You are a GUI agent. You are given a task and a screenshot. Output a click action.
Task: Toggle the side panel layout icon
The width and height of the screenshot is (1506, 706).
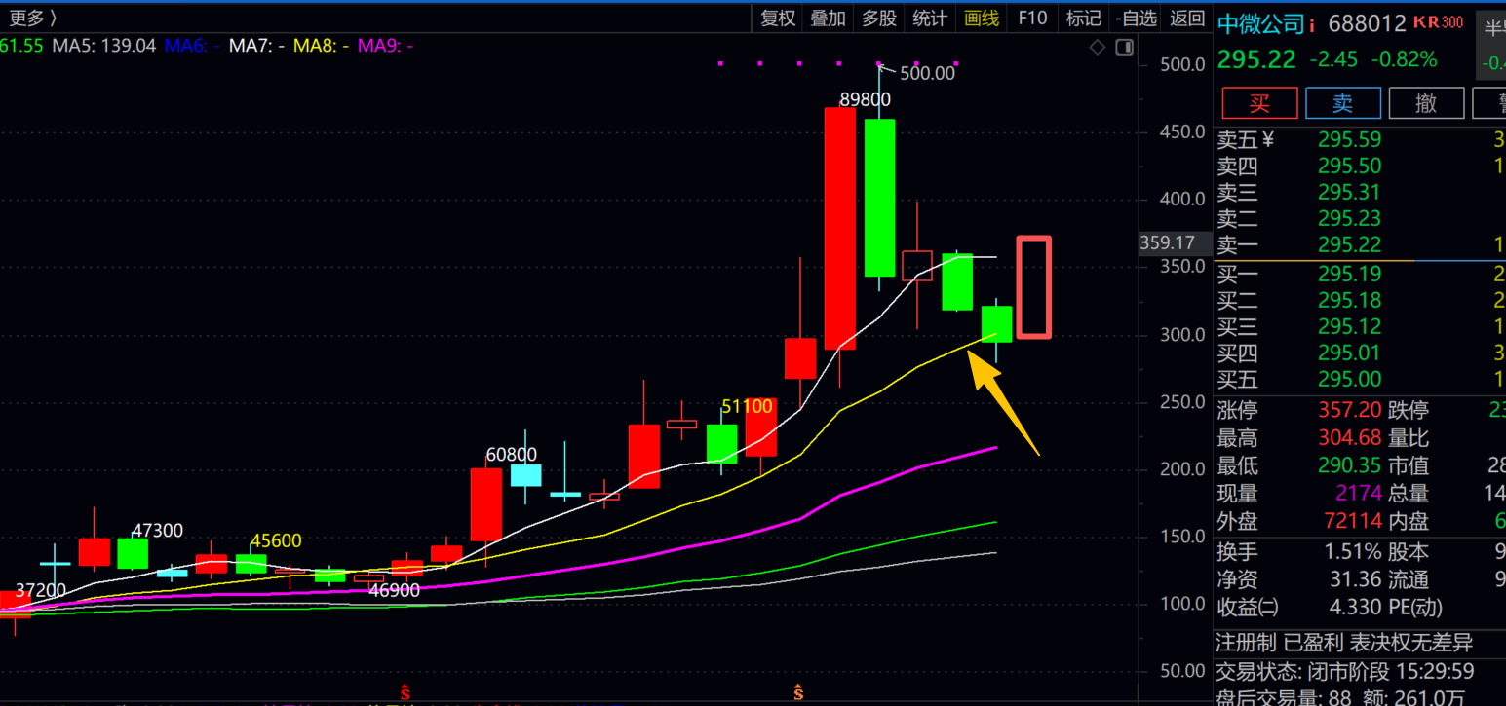[1124, 47]
